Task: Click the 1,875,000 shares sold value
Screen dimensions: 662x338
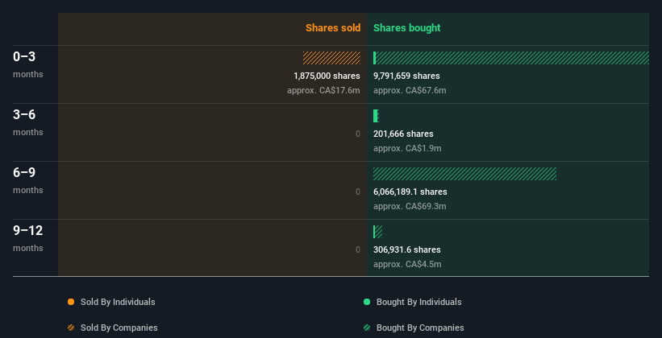Action: [x=327, y=76]
